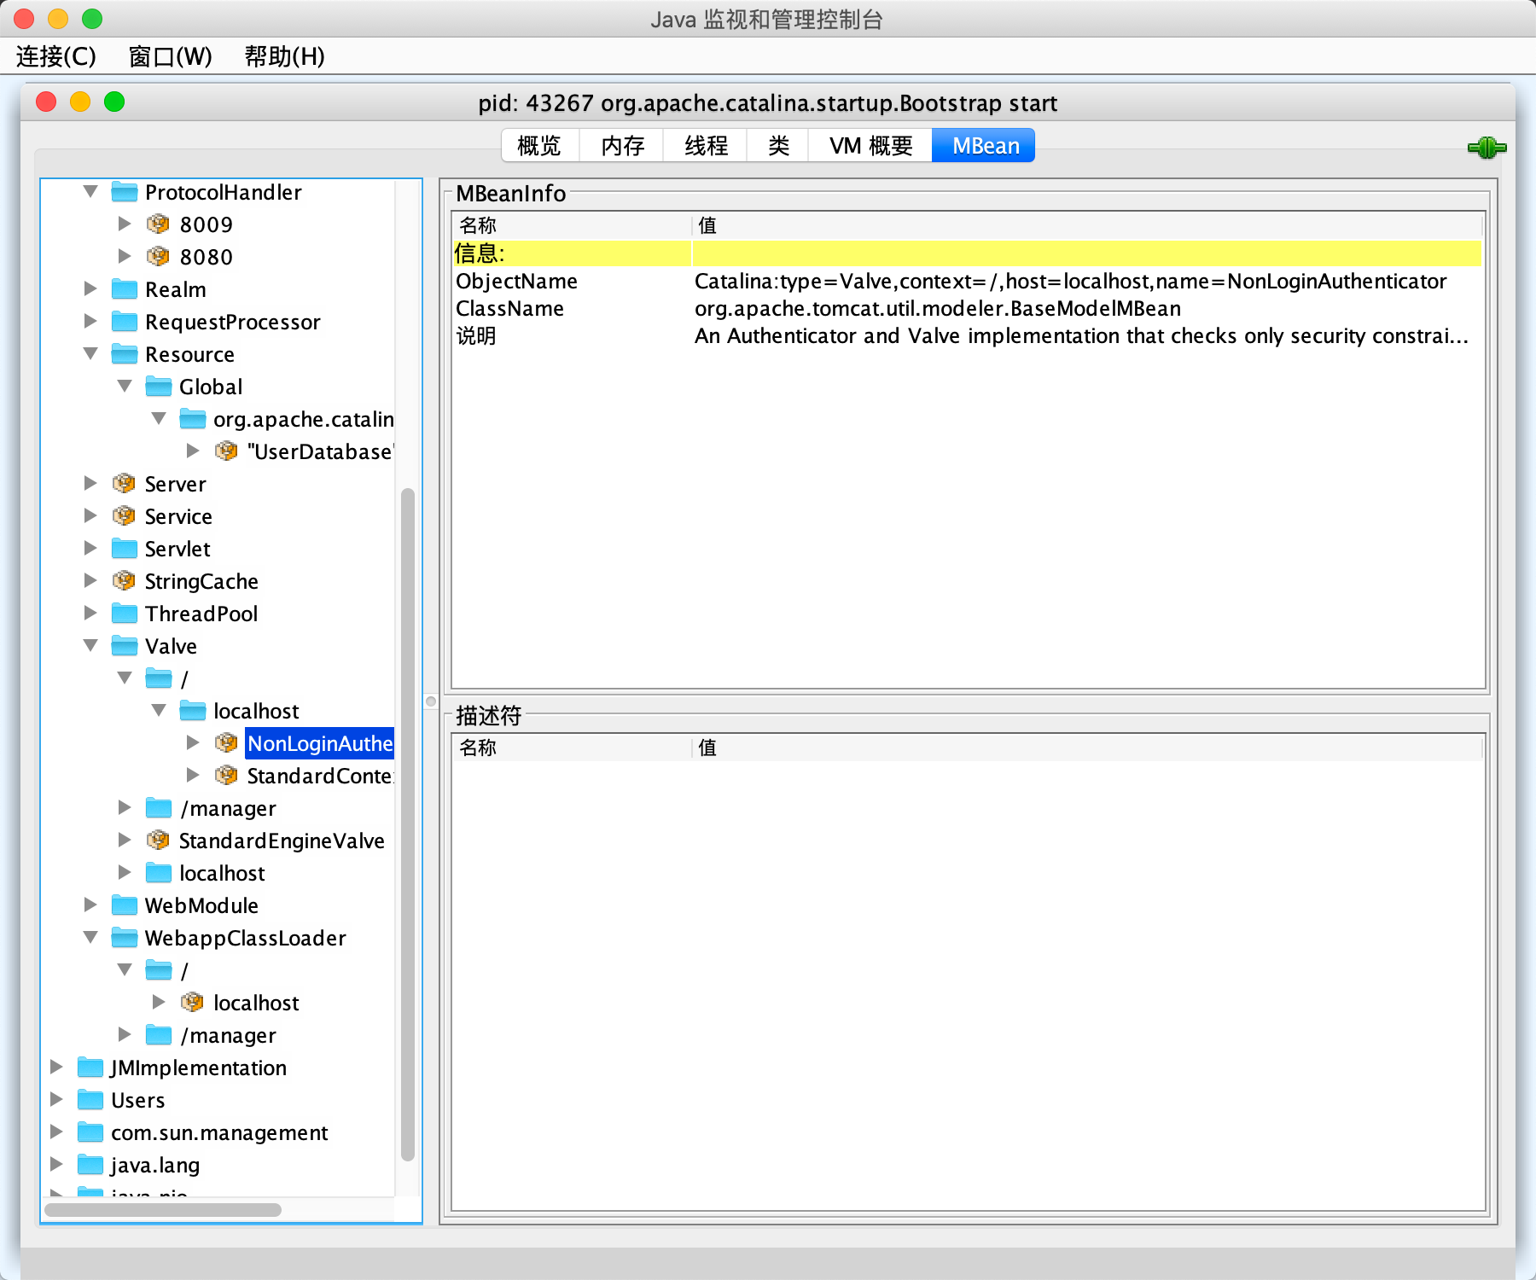This screenshot has width=1536, height=1280.
Task: Click the Resource folder icon
Action: (125, 354)
